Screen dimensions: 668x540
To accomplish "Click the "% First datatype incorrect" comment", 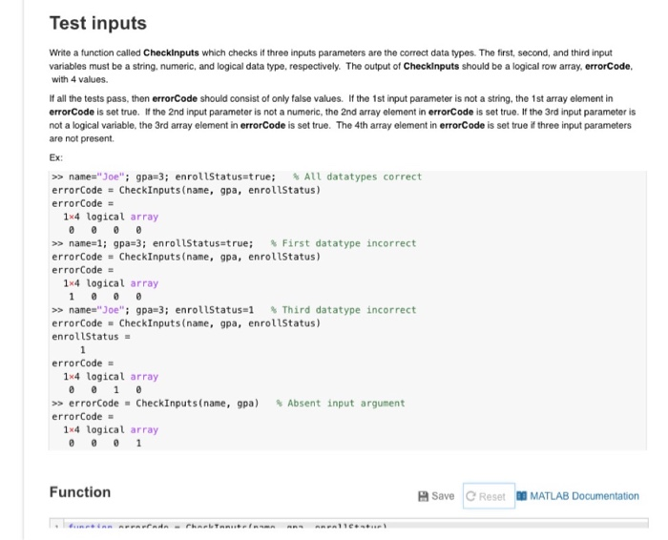I will [x=344, y=243].
